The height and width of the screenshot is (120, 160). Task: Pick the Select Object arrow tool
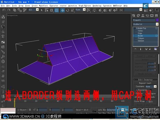tap(42, 10)
